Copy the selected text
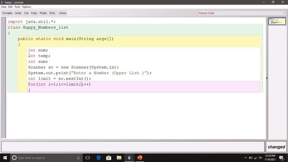This screenshot has width=288, height=162. [x=34, y=13]
